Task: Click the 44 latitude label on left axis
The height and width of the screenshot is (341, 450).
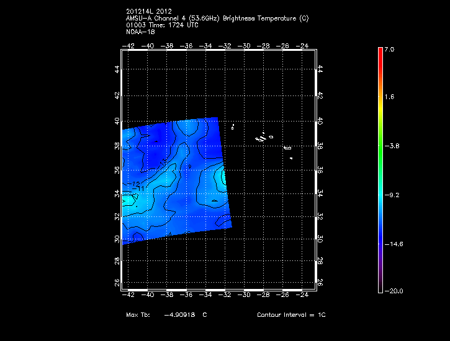Action: [x=117, y=69]
